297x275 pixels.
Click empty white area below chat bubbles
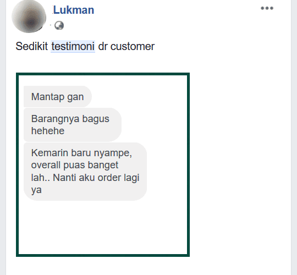coord(103,227)
